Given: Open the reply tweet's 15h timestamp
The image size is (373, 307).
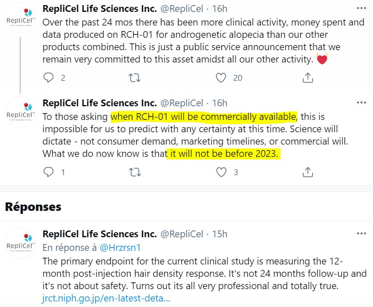Looking at the screenshot, I should point(219,233).
